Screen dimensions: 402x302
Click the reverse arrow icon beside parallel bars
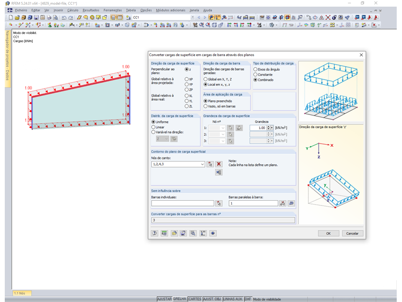291,203
